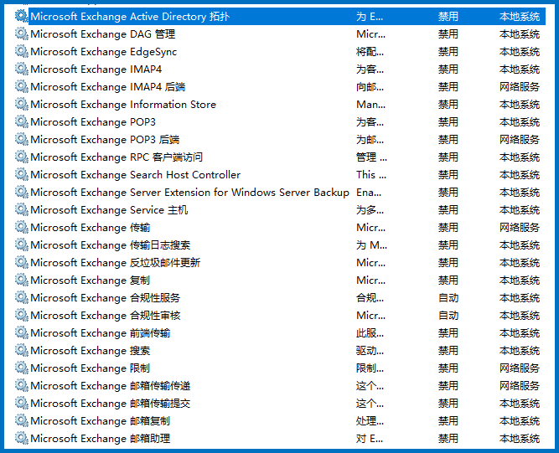This screenshot has width=559, height=453.
Task: Click startup type '自动' in 合规性服务 row
Action: (x=448, y=298)
